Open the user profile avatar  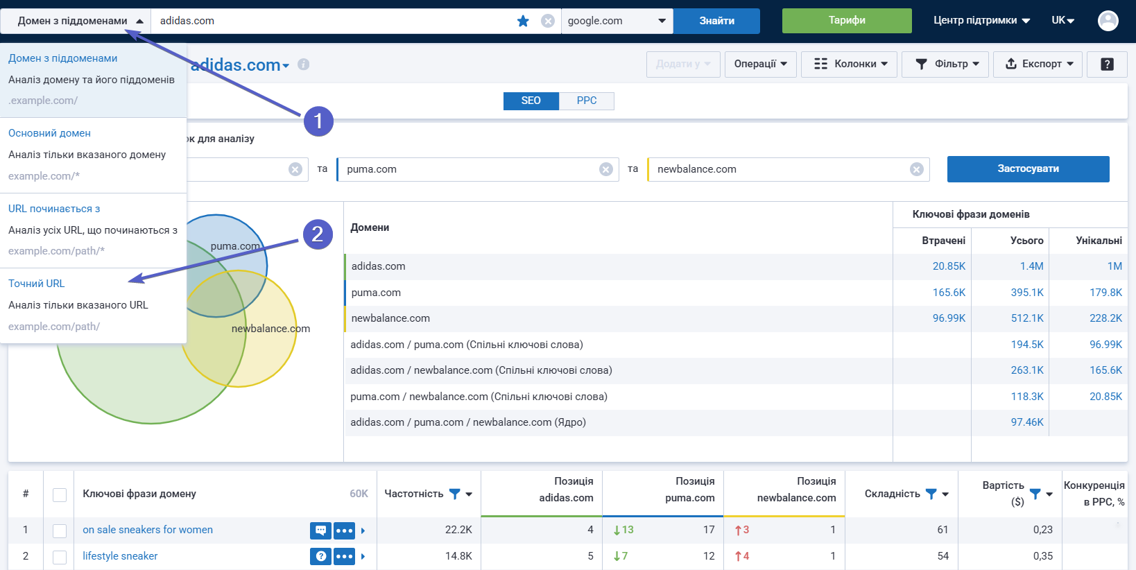[x=1108, y=21]
